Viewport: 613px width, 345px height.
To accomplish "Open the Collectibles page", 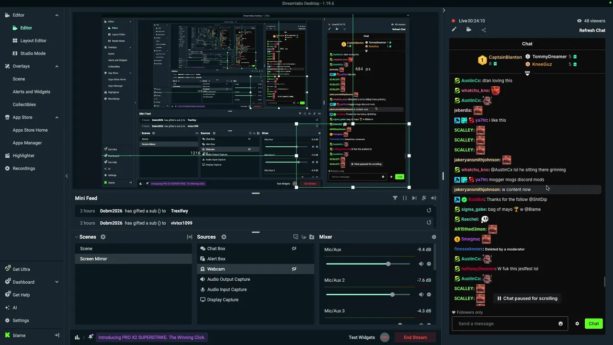I will click(x=24, y=104).
